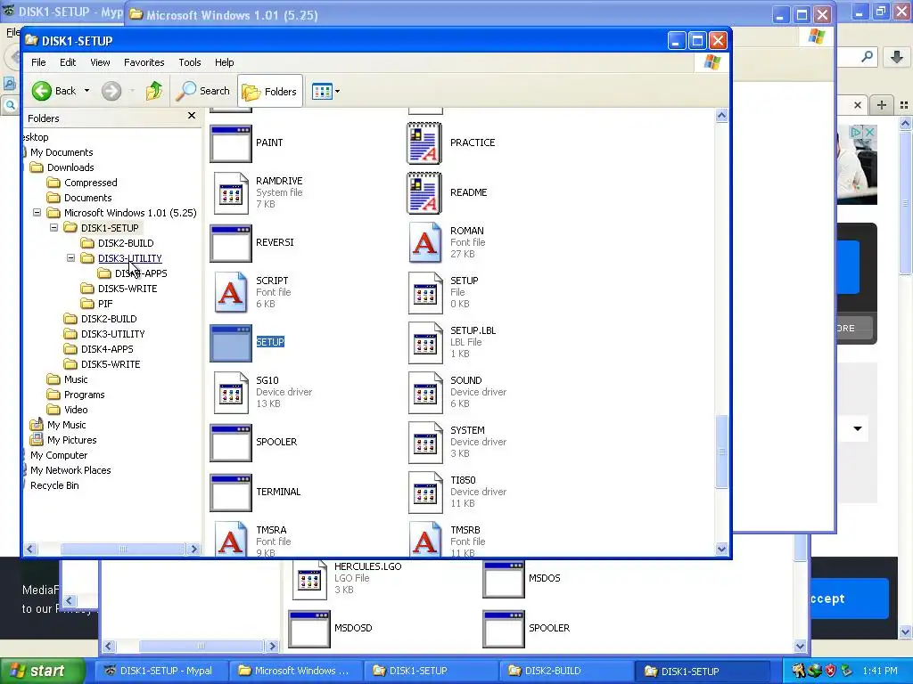Viewport: 913px width, 684px height.
Task: Open the Search pane
Action: pyautogui.click(x=204, y=91)
